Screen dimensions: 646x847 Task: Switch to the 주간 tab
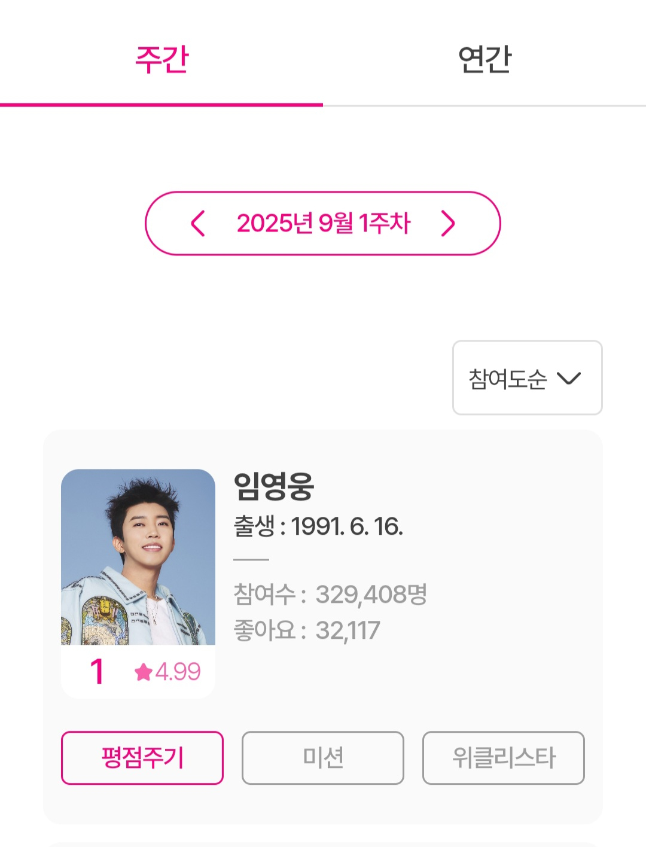(x=161, y=59)
